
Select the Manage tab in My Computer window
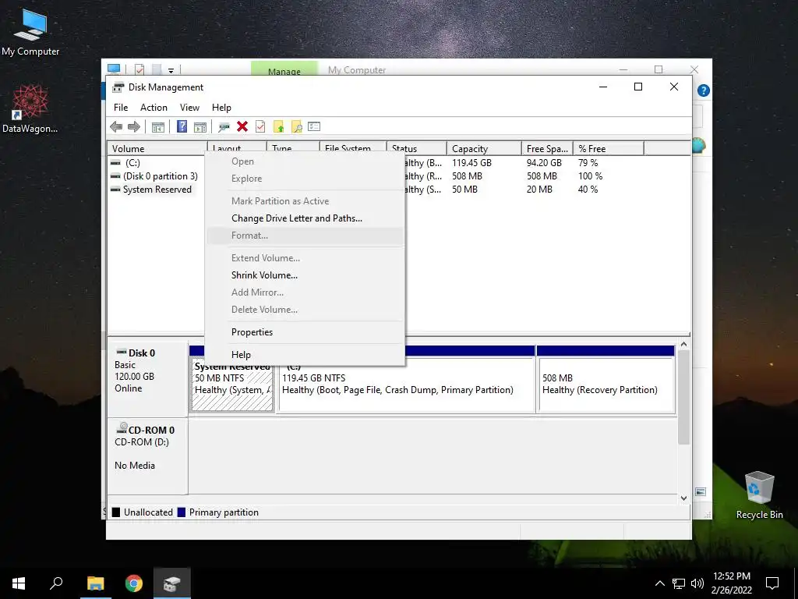pyautogui.click(x=284, y=69)
